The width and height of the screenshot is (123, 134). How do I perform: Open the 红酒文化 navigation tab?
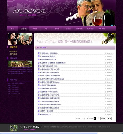(x=24, y=29)
